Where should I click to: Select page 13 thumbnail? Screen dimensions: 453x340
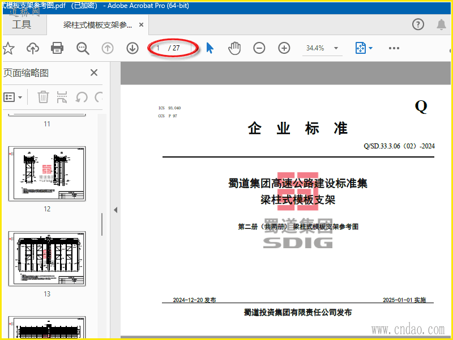coord(47,258)
